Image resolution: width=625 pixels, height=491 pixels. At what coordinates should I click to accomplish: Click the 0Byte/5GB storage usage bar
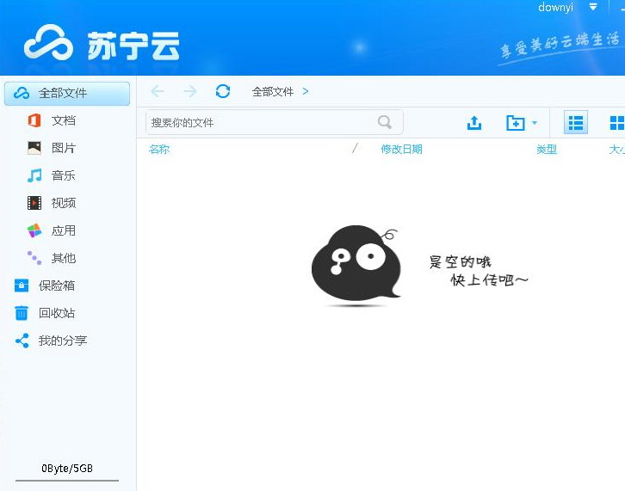pos(67,470)
